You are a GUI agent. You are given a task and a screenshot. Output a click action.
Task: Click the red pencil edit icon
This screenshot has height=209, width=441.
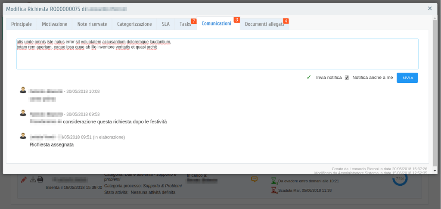[24, 180]
